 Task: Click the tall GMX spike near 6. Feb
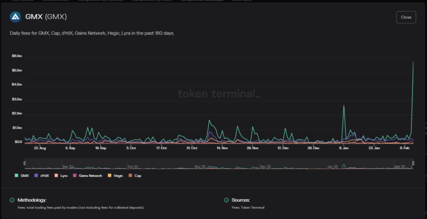413,62
